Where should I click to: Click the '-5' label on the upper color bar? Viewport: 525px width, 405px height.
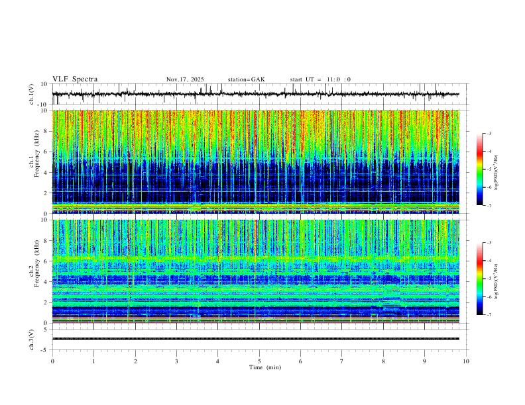coord(489,169)
